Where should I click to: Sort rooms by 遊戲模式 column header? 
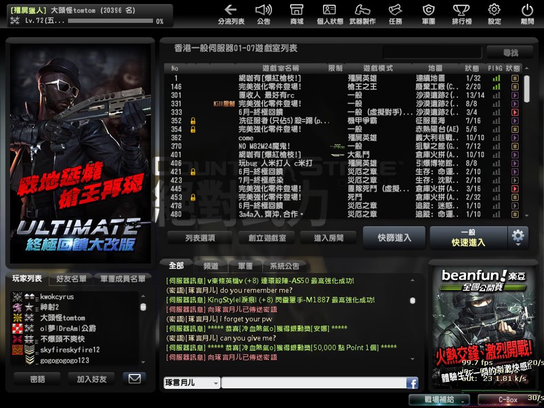point(378,69)
